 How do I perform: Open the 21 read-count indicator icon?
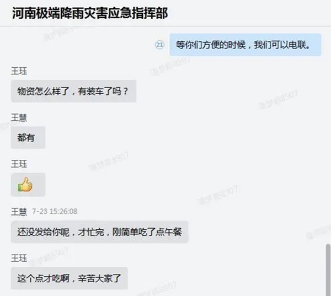tap(159, 45)
